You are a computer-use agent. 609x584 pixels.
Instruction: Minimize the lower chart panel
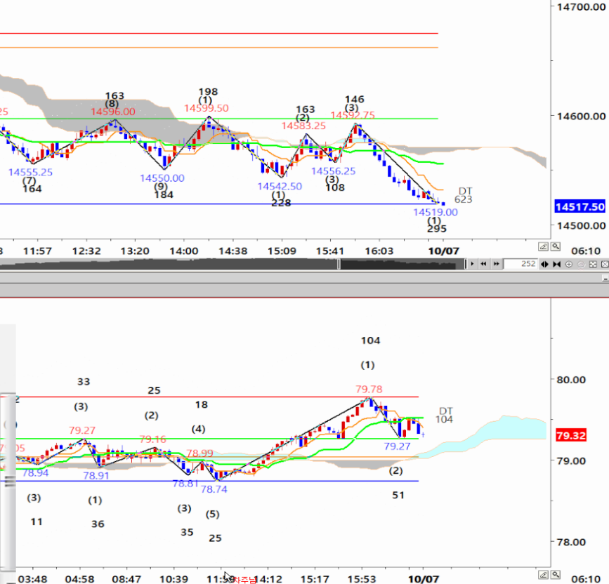(605, 279)
